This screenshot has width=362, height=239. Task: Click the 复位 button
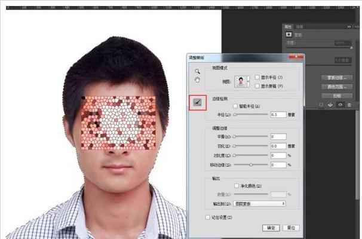click(x=291, y=228)
